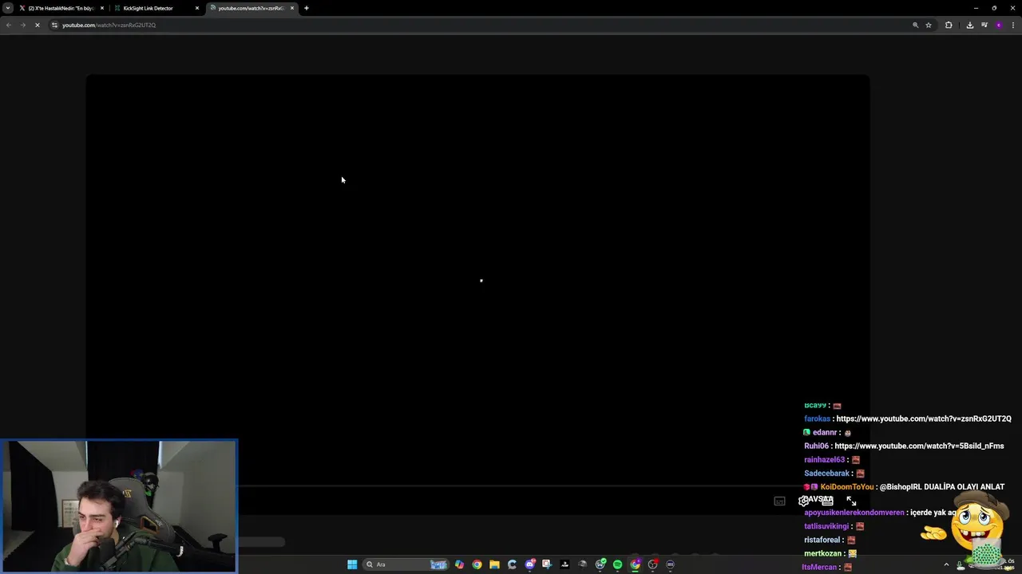Open YouTube player settings gear
The height and width of the screenshot is (574, 1022).
803,501
